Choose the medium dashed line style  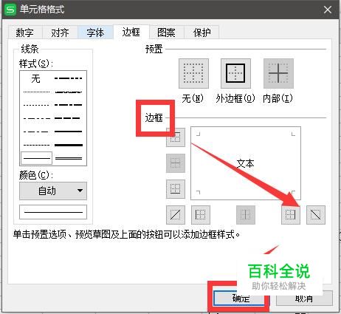[x=68, y=118]
